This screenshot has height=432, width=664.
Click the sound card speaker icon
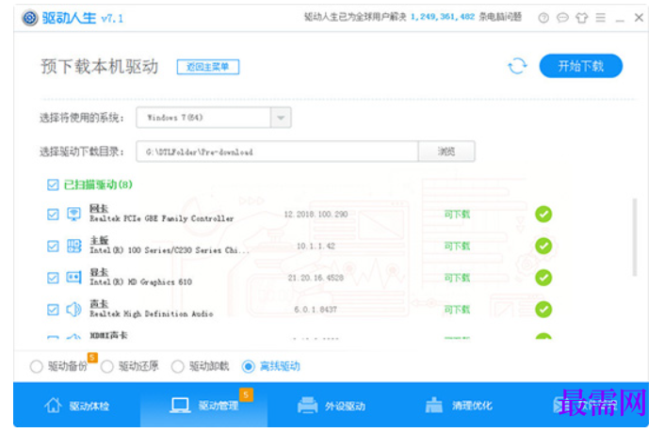[73, 310]
